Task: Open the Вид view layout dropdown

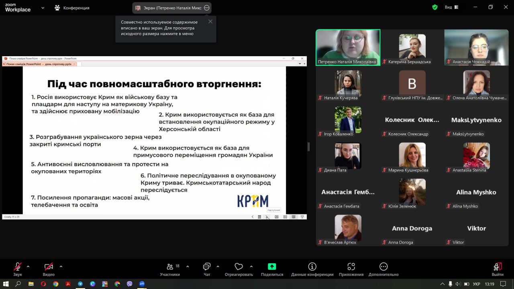Action: (452, 7)
